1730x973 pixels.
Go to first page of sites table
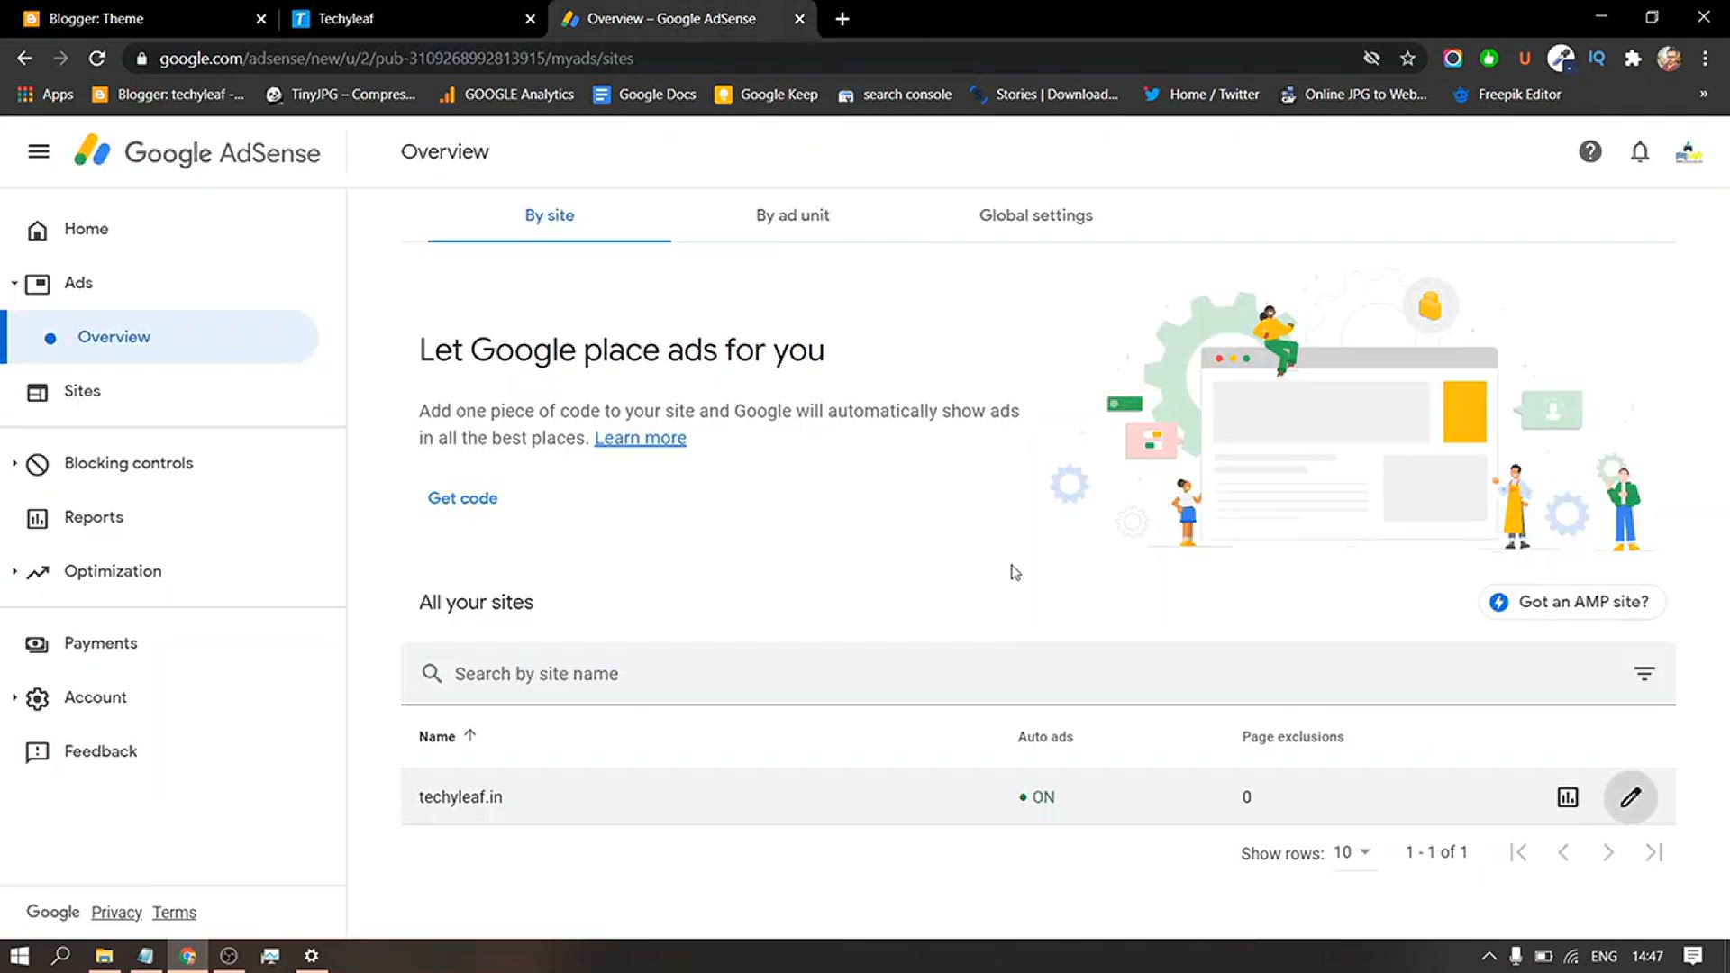coord(1518,852)
